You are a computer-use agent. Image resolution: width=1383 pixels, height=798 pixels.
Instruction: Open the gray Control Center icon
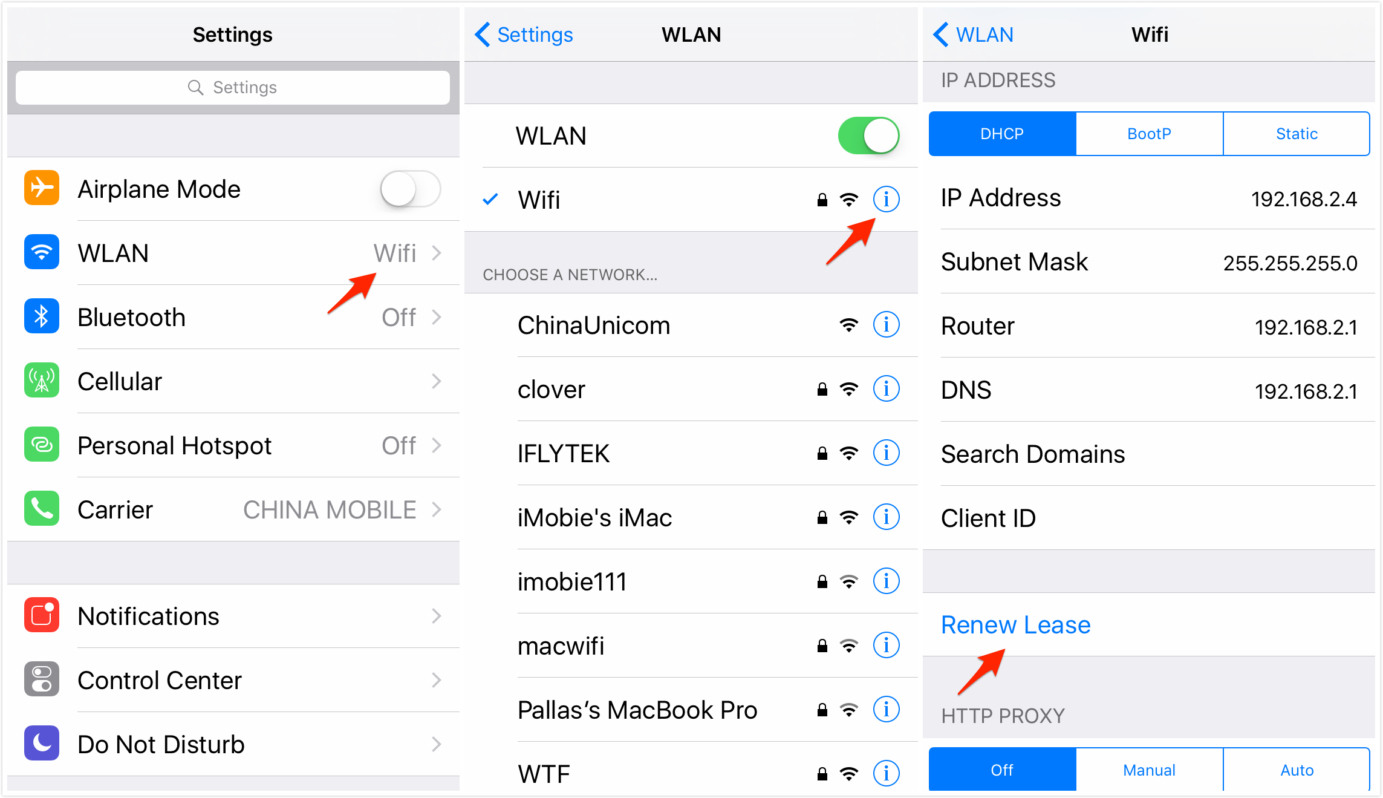pyautogui.click(x=42, y=679)
